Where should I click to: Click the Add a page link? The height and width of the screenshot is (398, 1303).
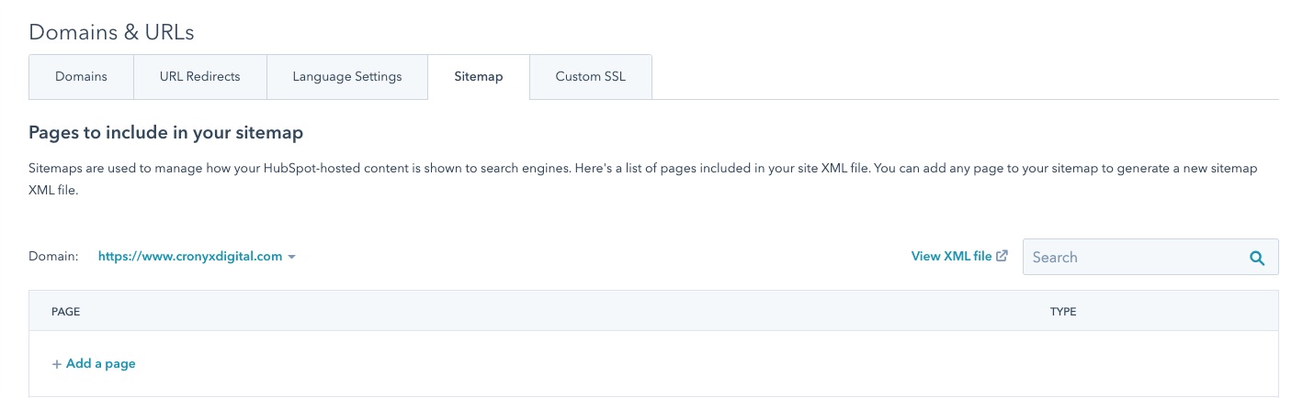(100, 364)
